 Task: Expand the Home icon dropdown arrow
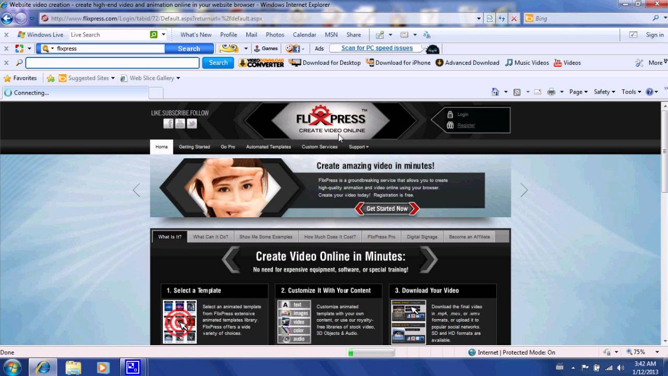(x=506, y=92)
